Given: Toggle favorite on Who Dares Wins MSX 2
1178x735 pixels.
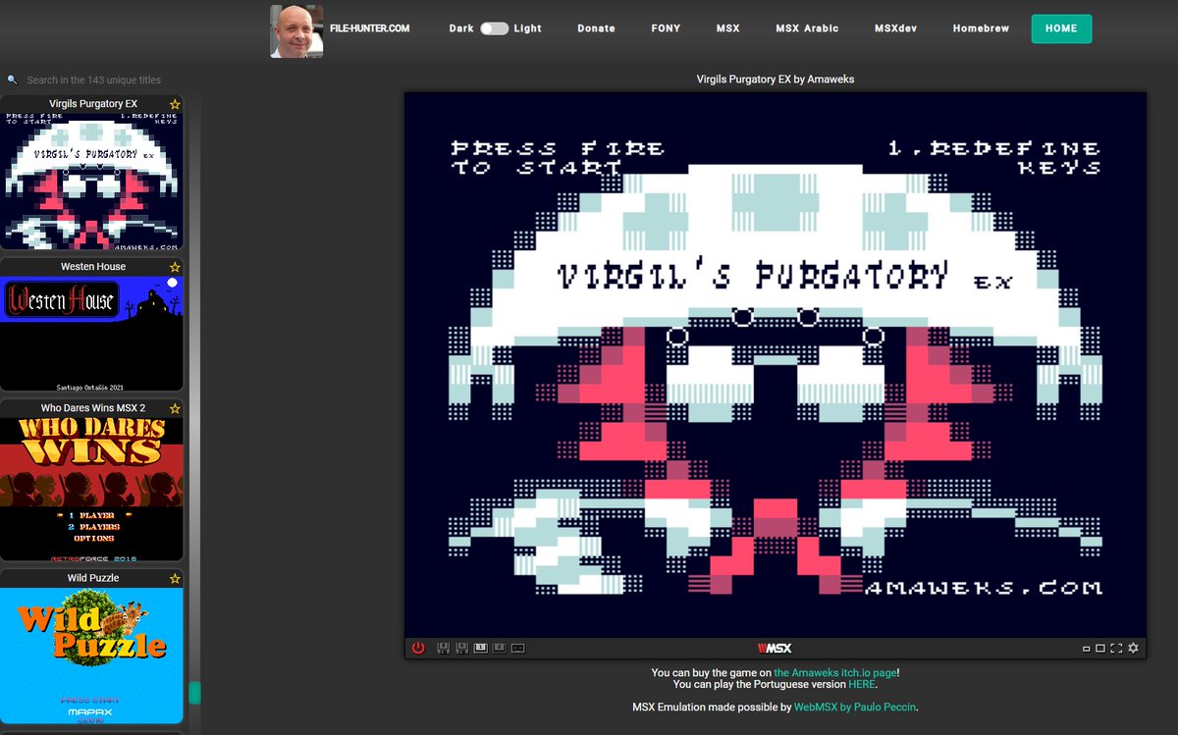Looking at the screenshot, I should tap(174, 408).
